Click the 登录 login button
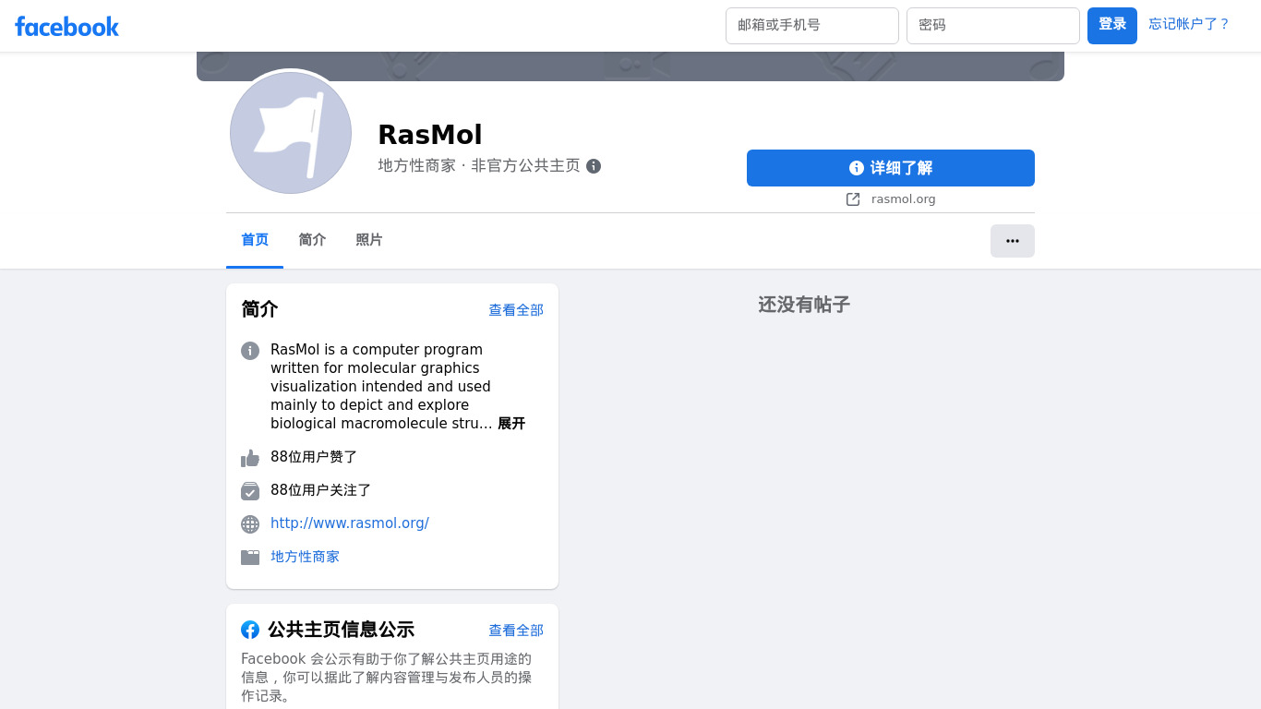The height and width of the screenshot is (709, 1261). pyautogui.click(x=1112, y=26)
